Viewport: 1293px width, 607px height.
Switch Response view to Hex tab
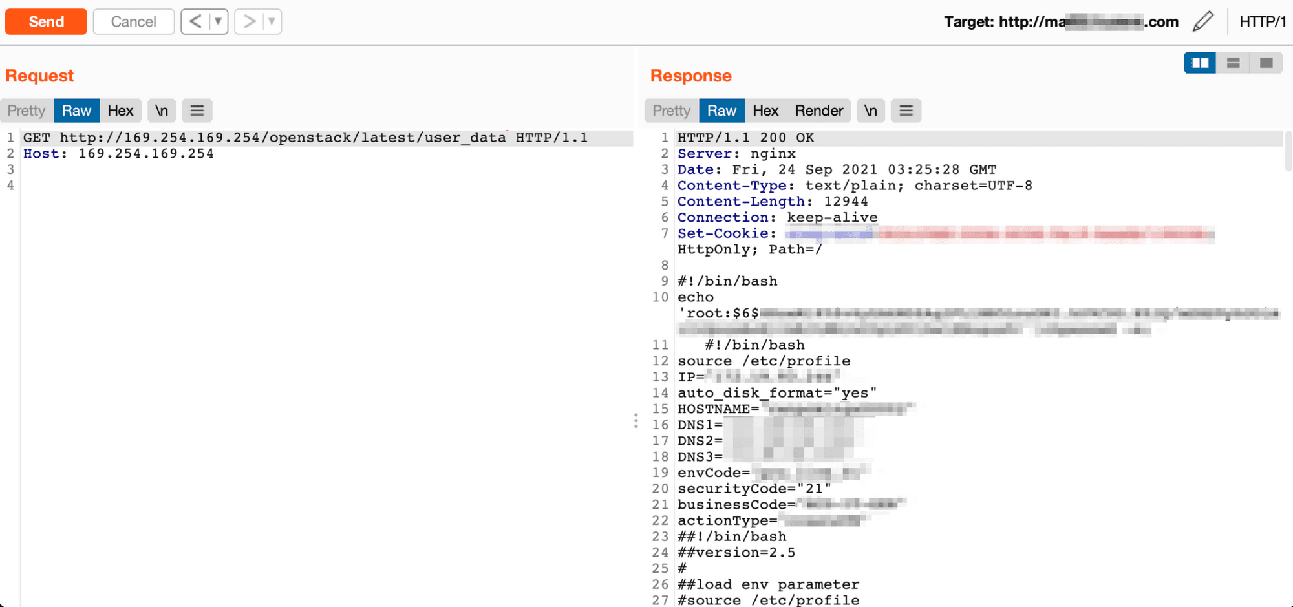tap(765, 111)
